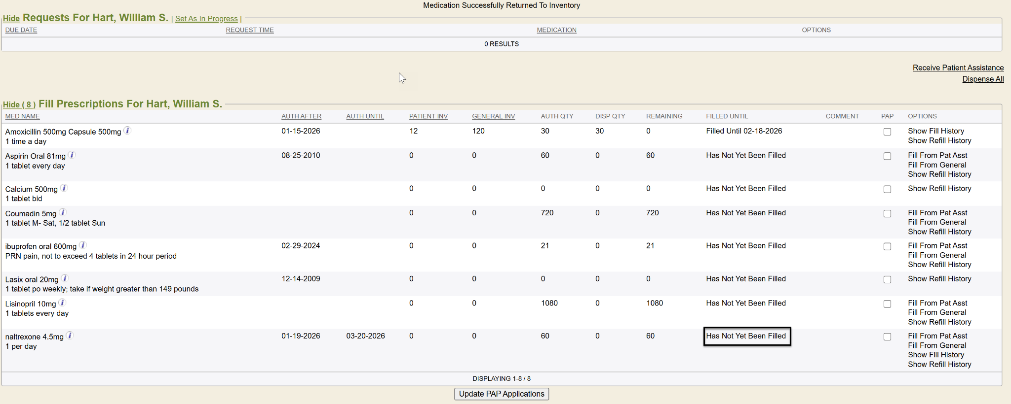Click info icon for ibuprofen oral 600mg
The width and height of the screenshot is (1011, 404).
[x=83, y=245]
